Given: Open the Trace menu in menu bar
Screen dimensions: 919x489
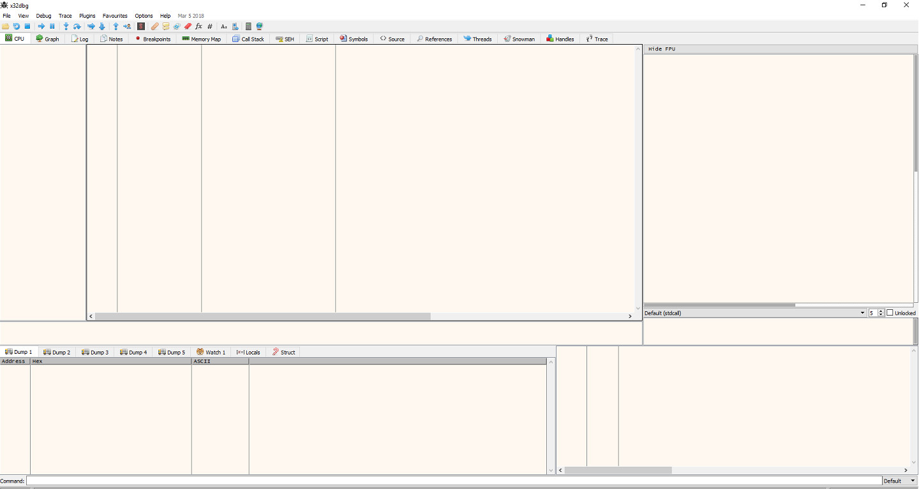Looking at the screenshot, I should pos(65,16).
